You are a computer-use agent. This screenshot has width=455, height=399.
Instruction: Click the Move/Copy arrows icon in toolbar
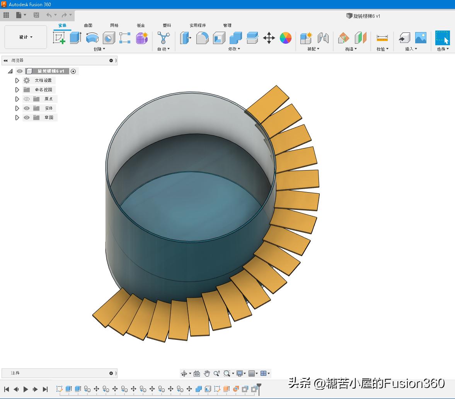click(x=269, y=38)
